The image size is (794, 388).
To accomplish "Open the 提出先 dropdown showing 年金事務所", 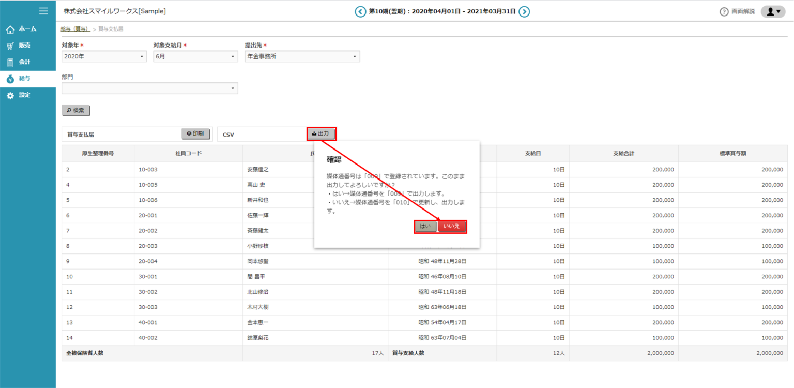I will pos(302,56).
